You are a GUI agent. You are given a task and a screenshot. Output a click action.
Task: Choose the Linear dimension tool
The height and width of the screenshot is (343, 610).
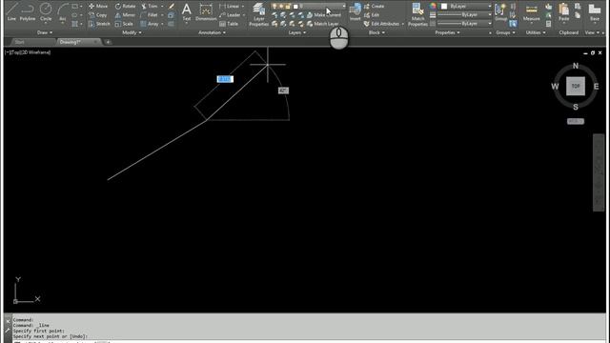[230, 7]
